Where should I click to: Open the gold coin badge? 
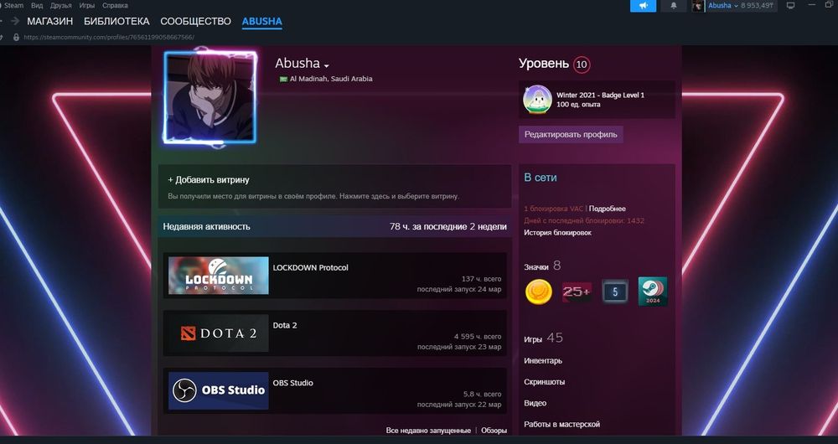pyautogui.click(x=538, y=292)
